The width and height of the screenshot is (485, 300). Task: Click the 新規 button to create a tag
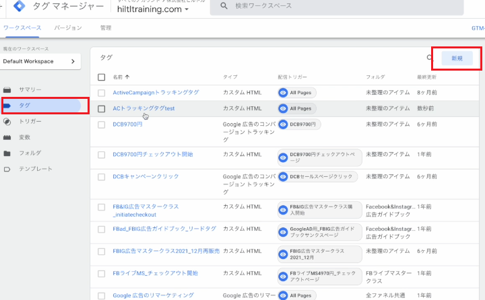coord(457,59)
